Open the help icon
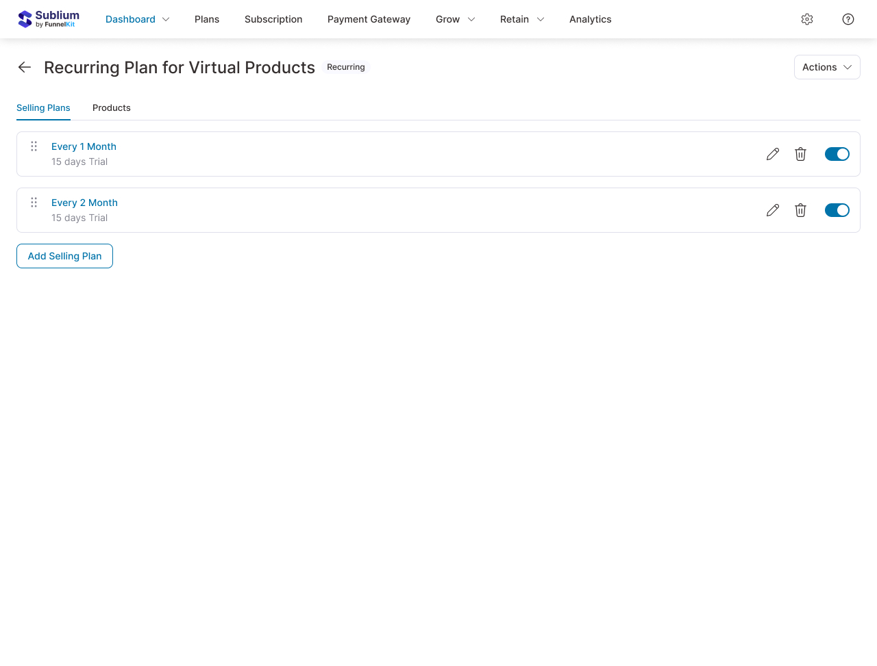This screenshot has width=877, height=666. pyautogui.click(x=848, y=19)
